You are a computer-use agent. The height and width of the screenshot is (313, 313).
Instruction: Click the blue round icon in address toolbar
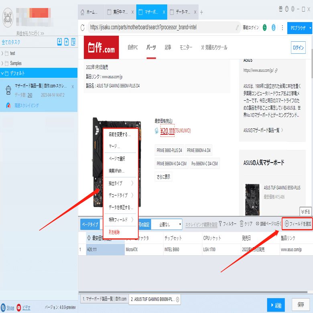(x=274, y=28)
